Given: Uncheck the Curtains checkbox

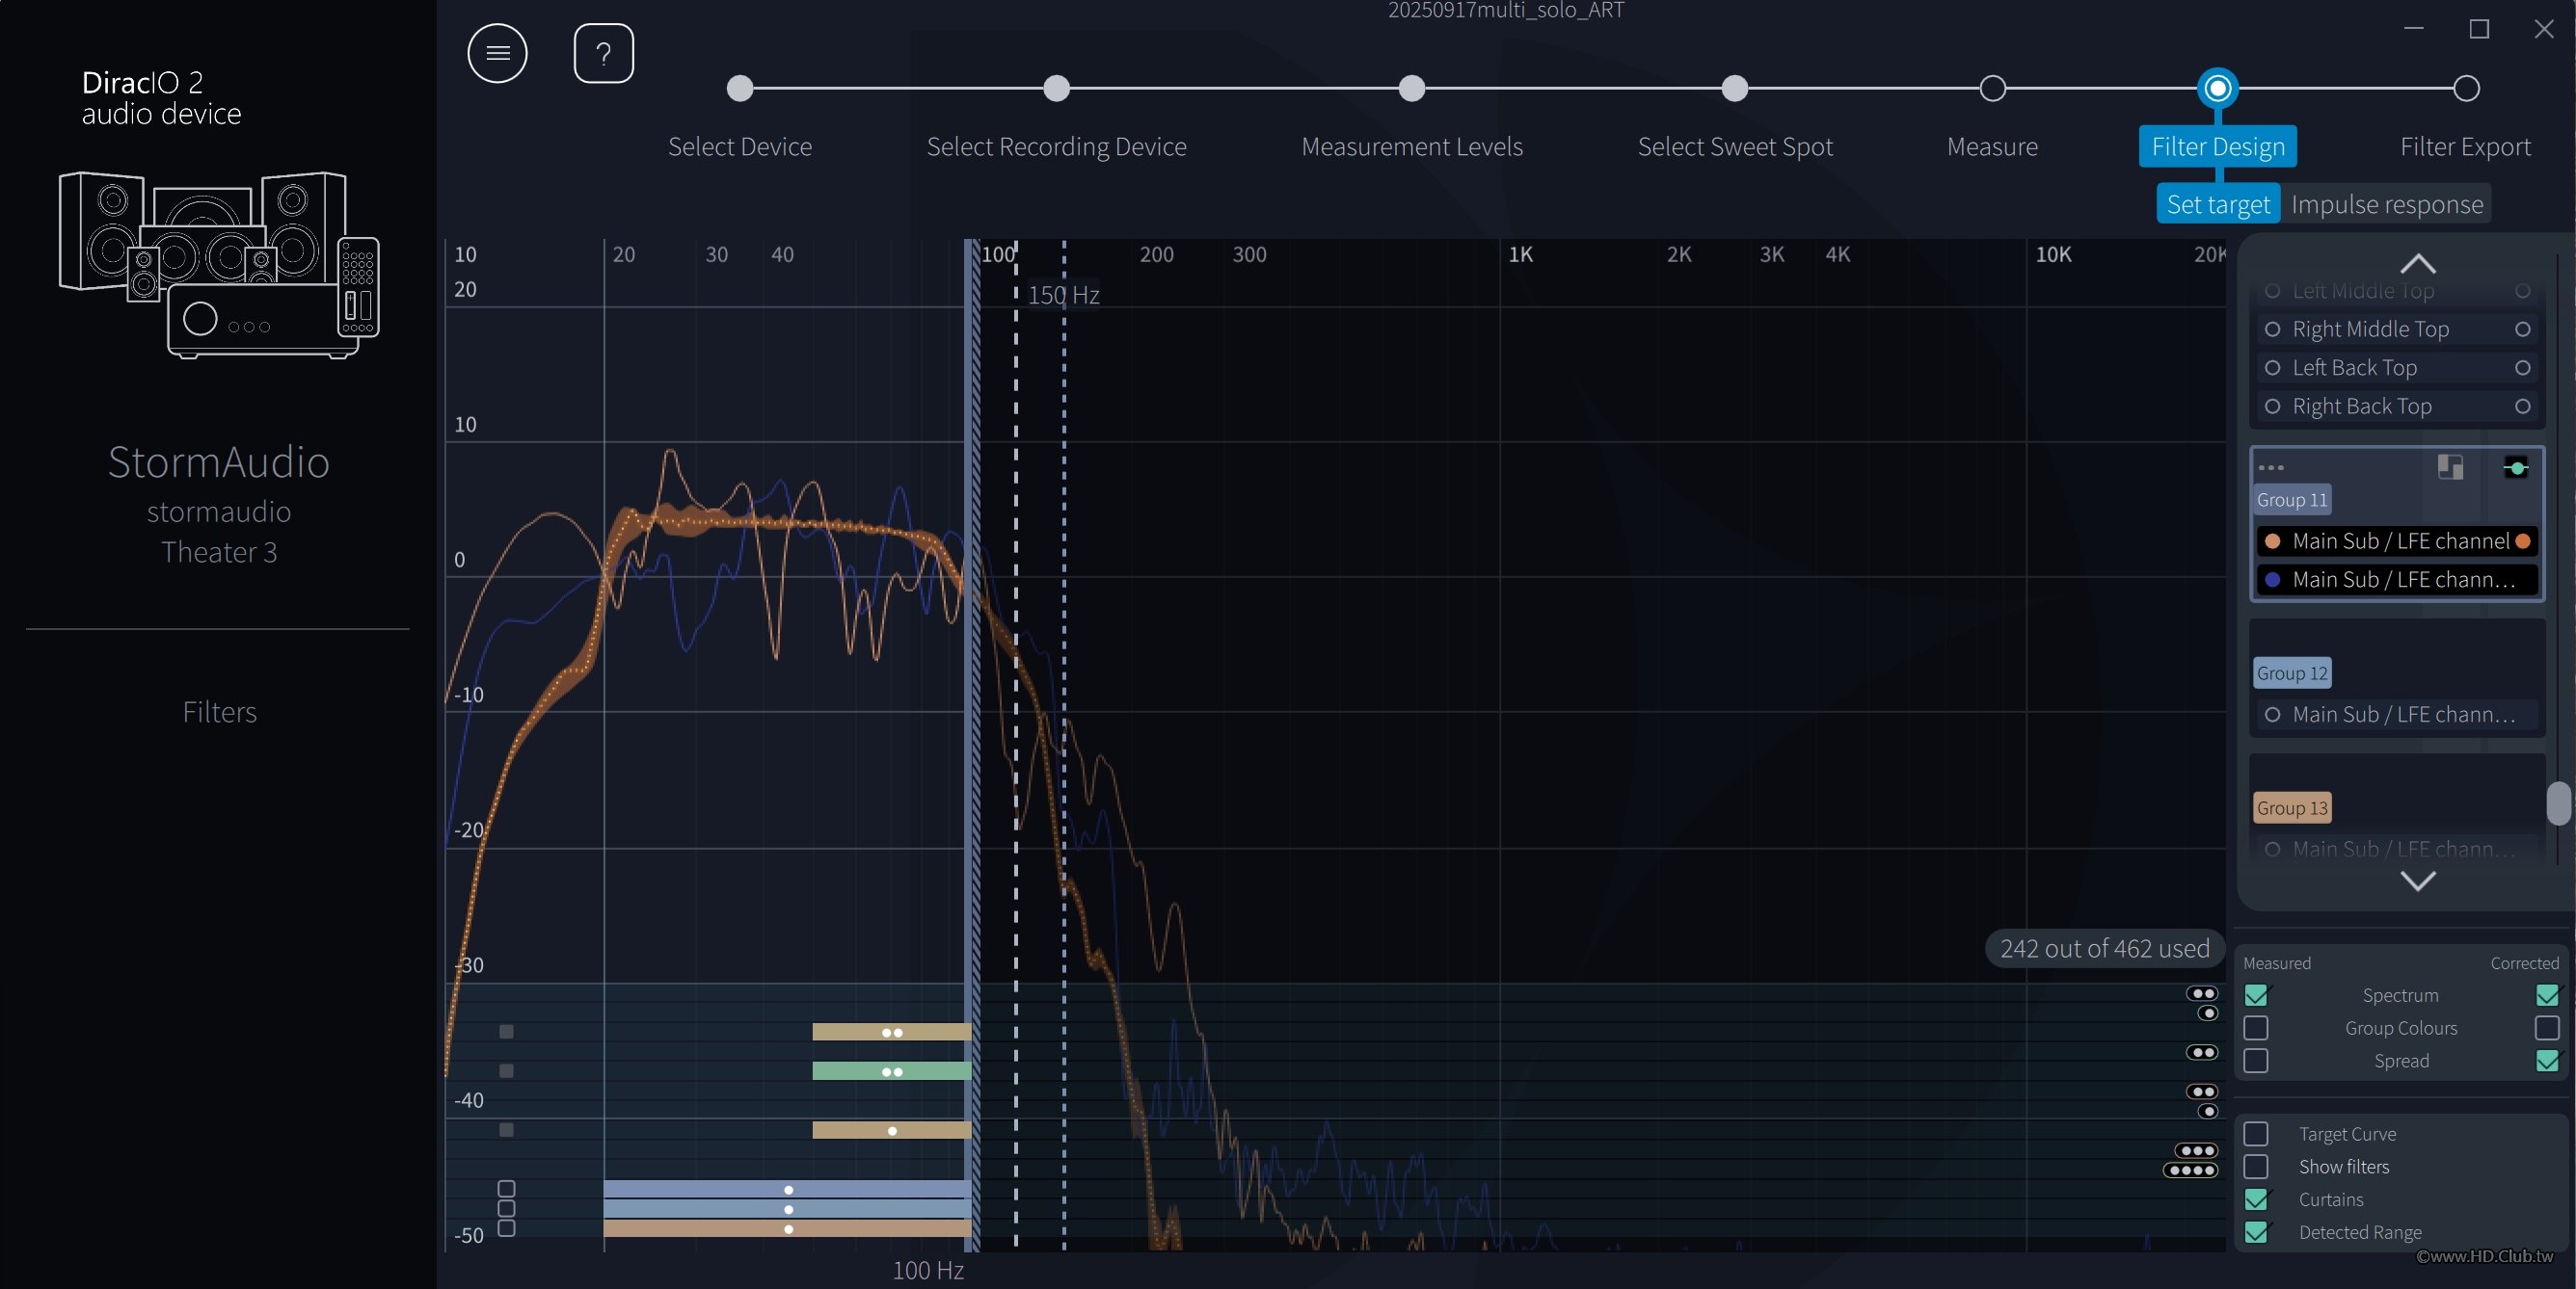Looking at the screenshot, I should 2255,1199.
